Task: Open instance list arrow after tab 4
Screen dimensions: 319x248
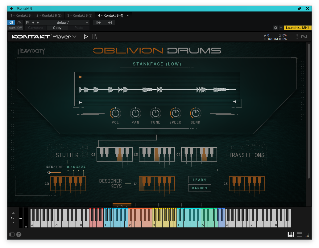Action: point(128,15)
